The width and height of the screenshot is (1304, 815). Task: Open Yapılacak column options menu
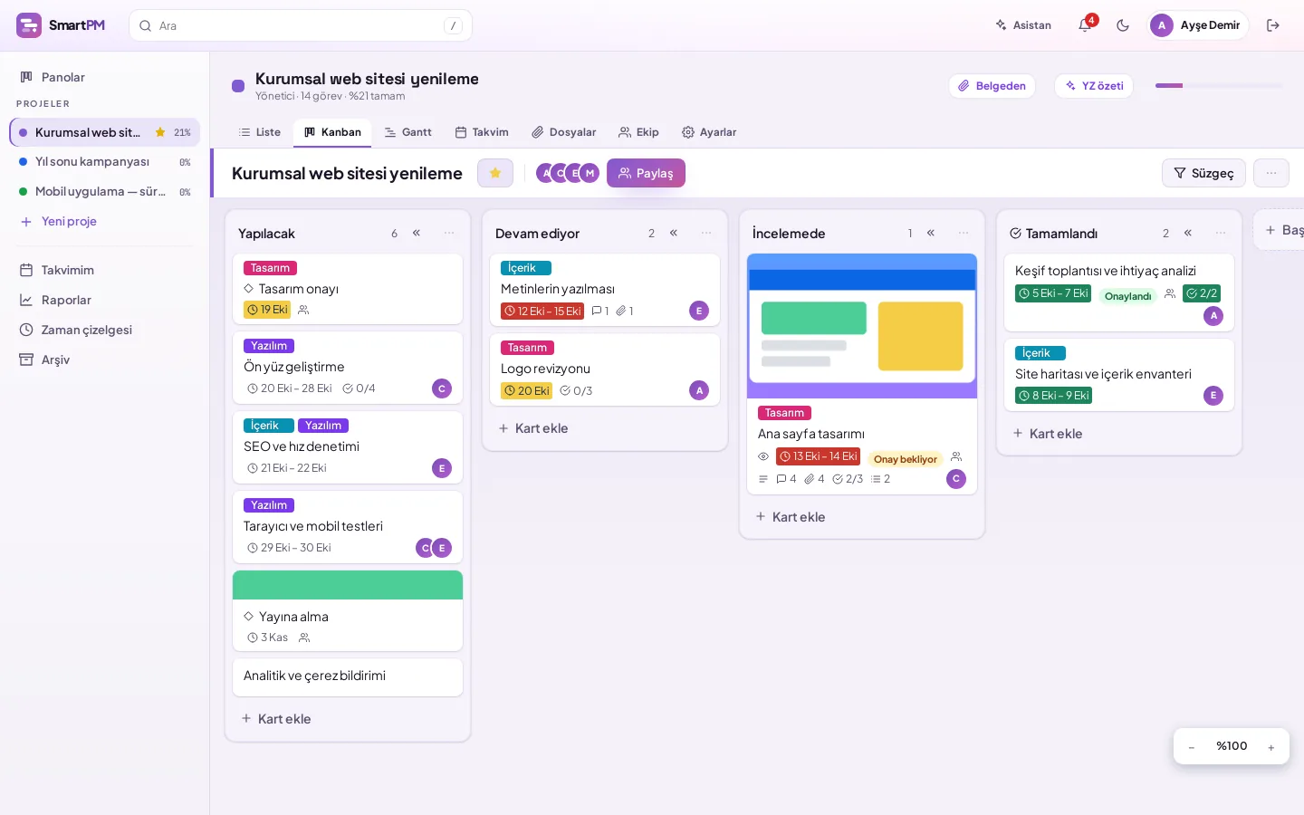pos(449,233)
